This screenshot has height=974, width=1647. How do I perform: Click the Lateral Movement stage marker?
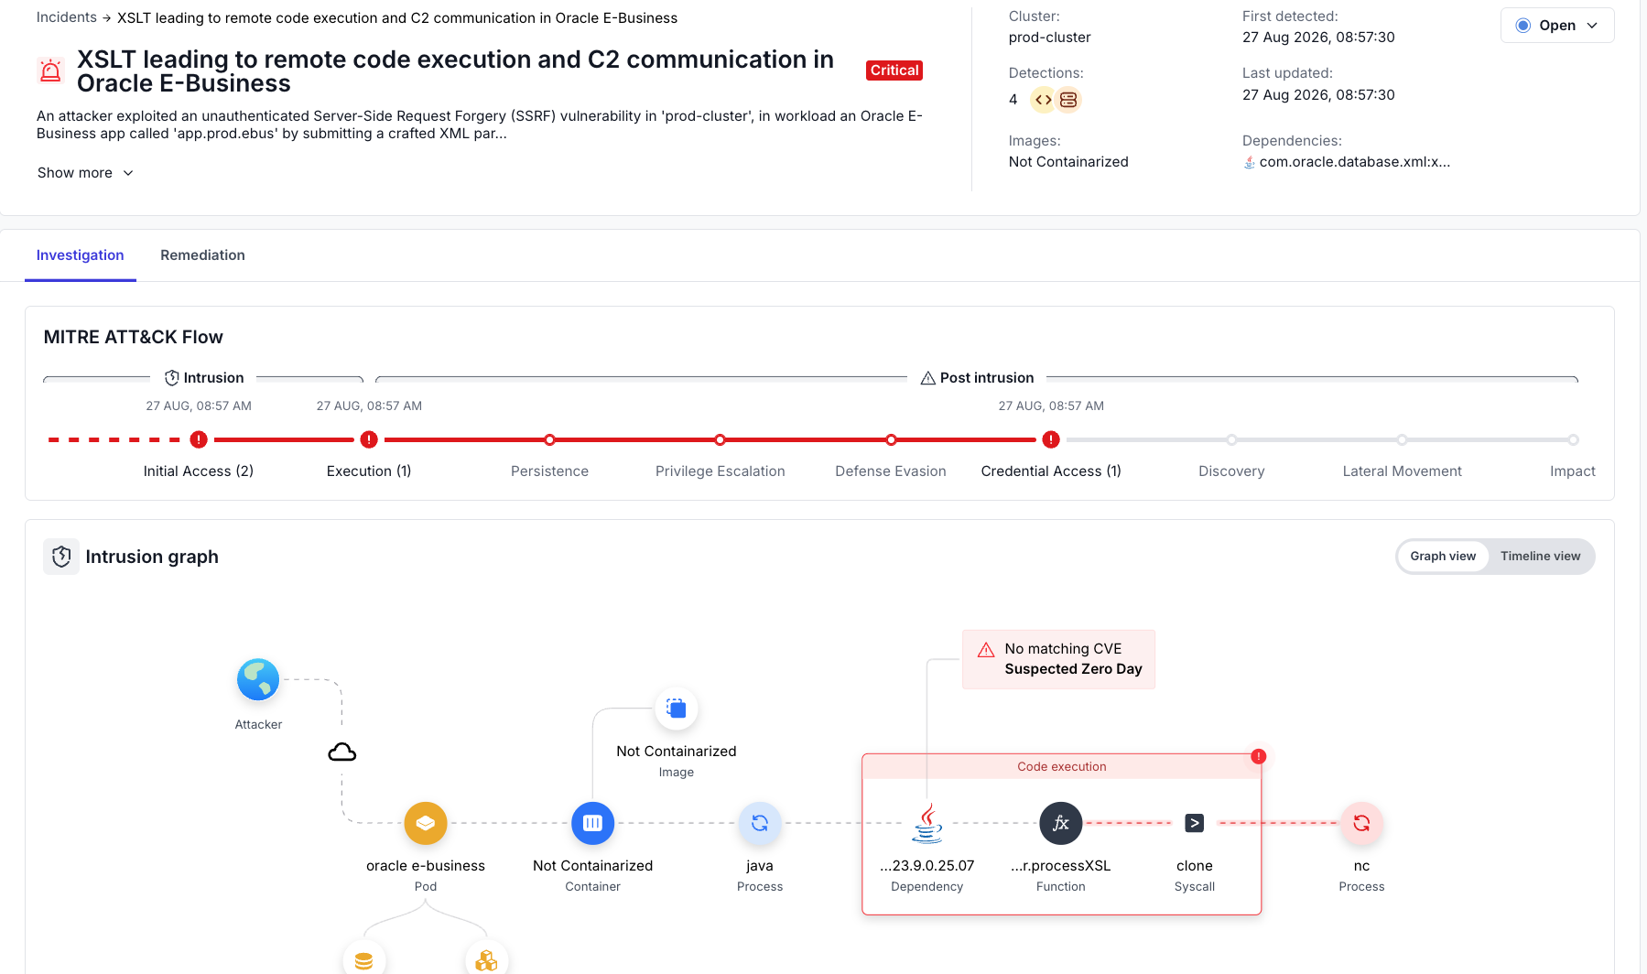click(x=1402, y=439)
